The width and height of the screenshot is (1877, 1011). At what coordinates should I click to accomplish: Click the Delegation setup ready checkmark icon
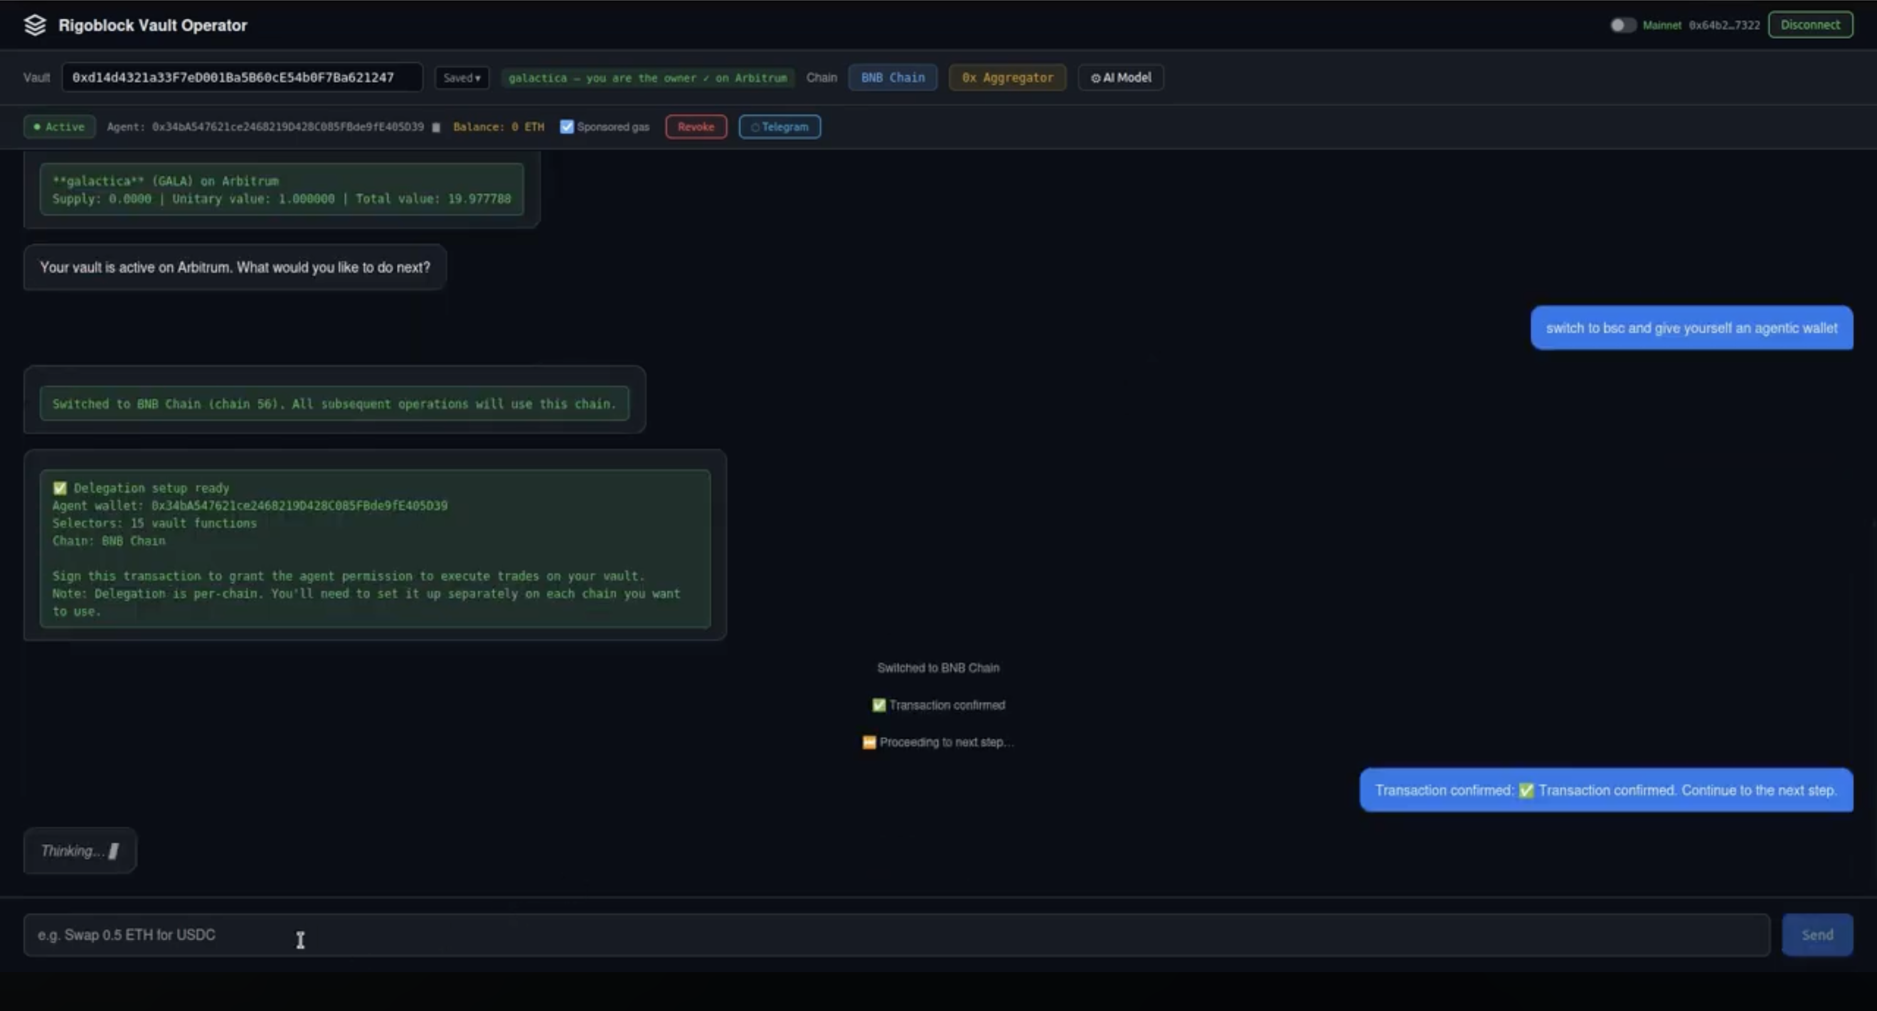[x=60, y=488]
